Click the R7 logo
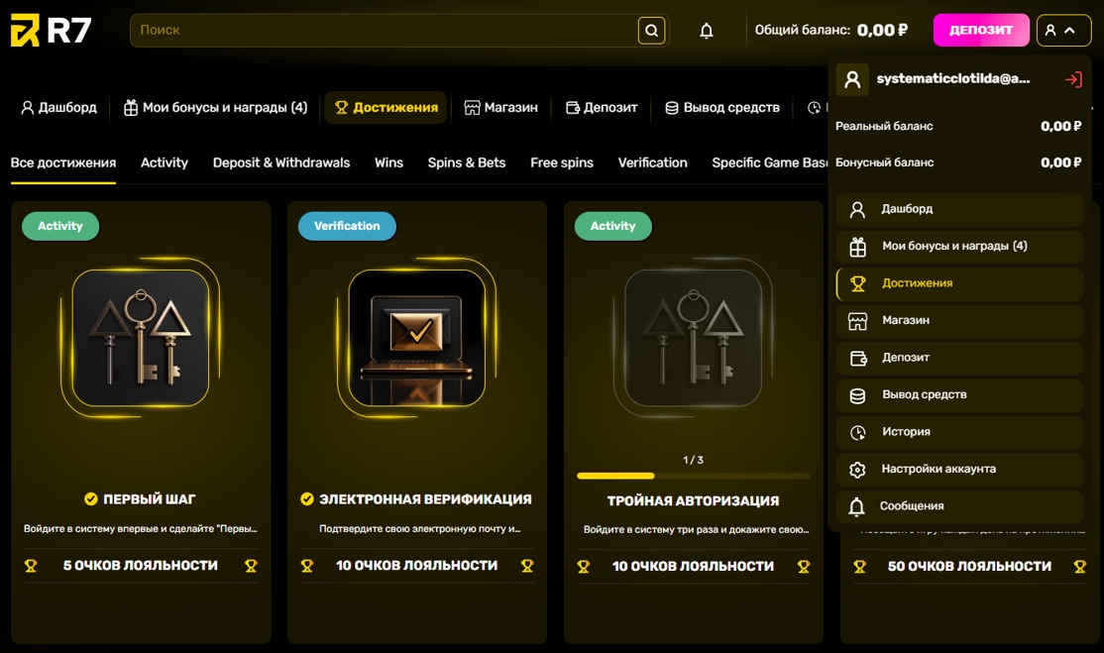This screenshot has height=653, width=1104. [52, 31]
